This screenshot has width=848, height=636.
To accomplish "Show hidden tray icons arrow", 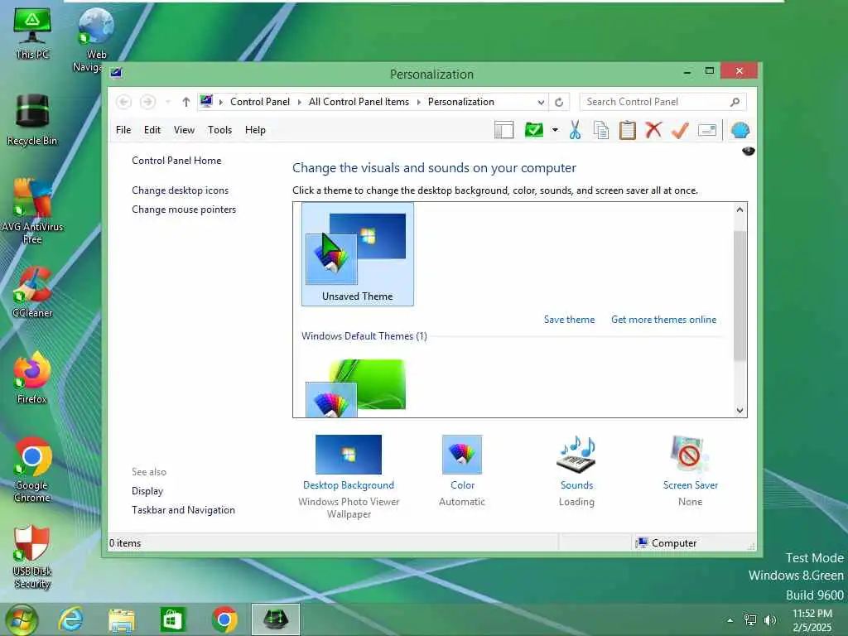I will coord(730,620).
